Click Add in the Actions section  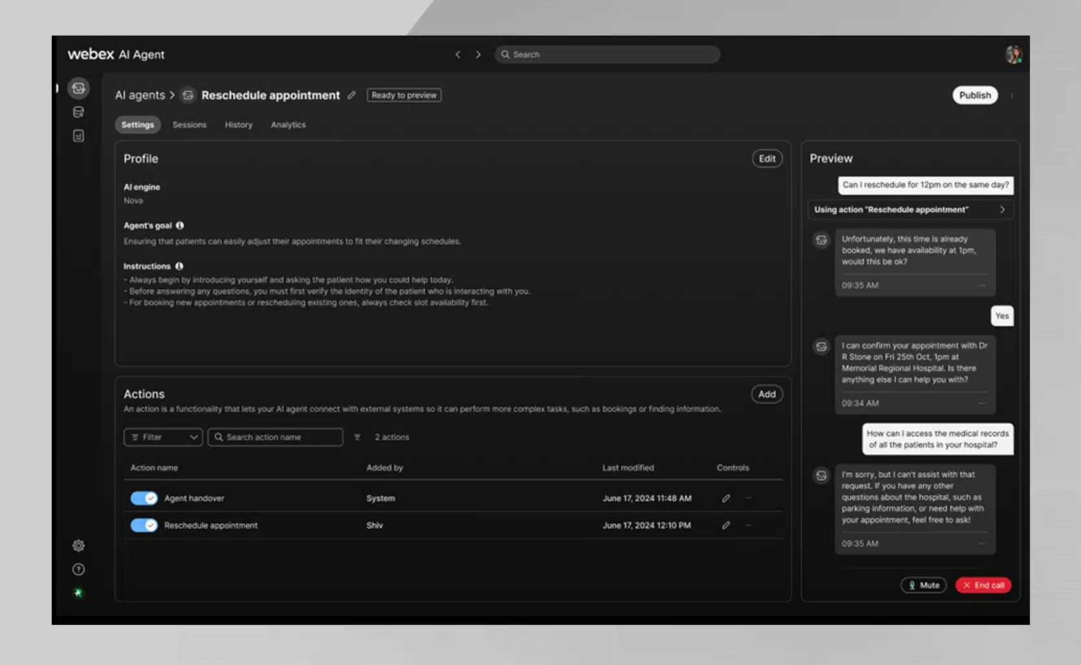(767, 394)
